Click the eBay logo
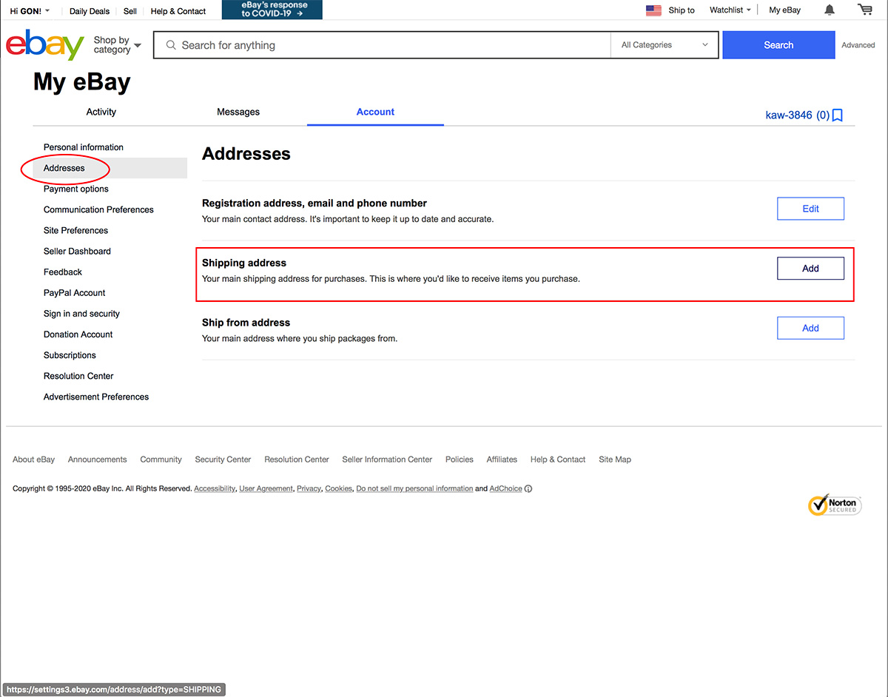The image size is (888, 697). coord(45,44)
